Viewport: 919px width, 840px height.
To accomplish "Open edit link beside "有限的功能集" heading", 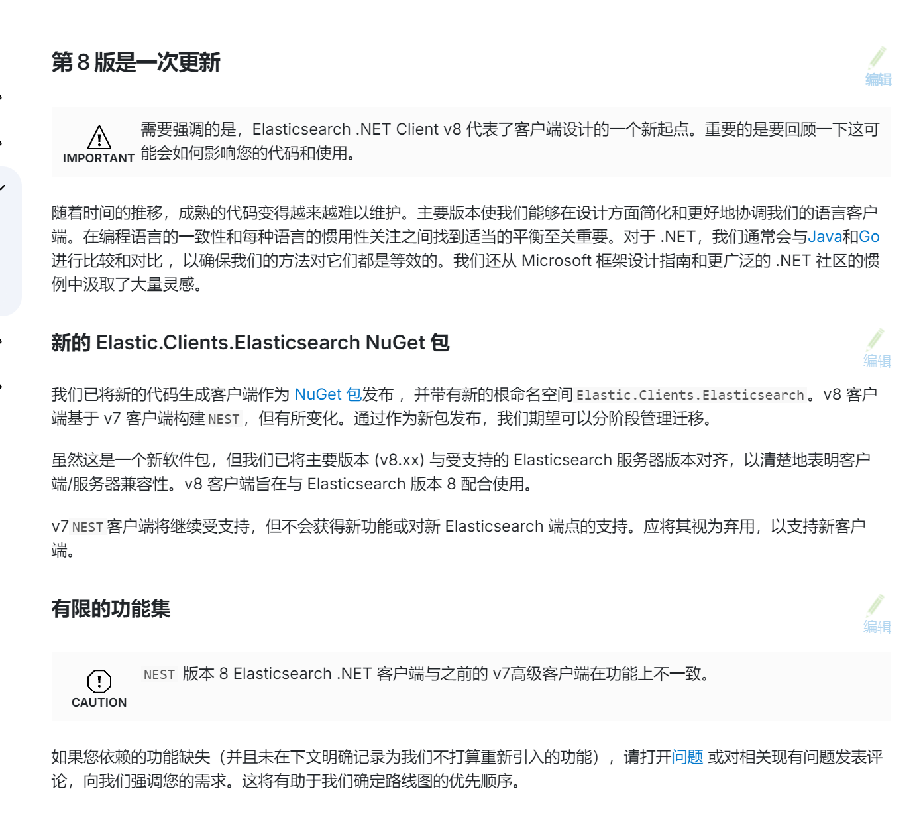I will click(x=877, y=615).
